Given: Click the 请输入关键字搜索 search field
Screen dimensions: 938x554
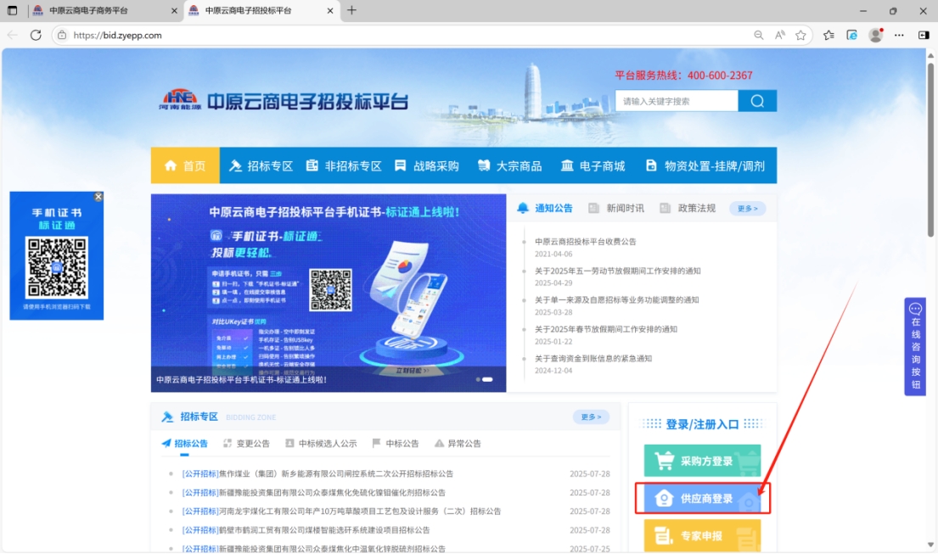Looking at the screenshot, I should click(677, 101).
